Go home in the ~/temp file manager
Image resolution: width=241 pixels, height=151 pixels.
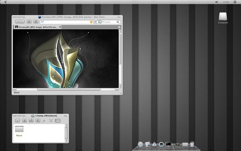(x=25, y=121)
